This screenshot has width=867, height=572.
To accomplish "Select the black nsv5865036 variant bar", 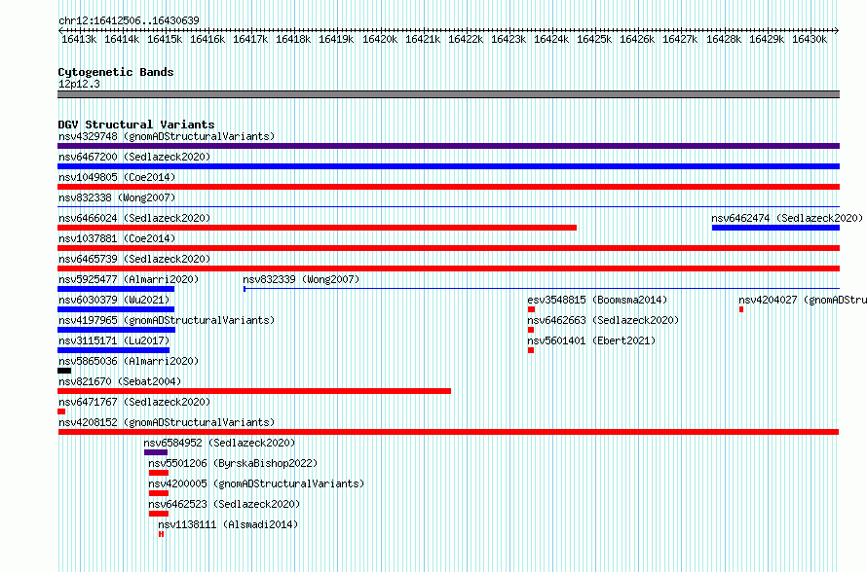I will click(x=64, y=371).
